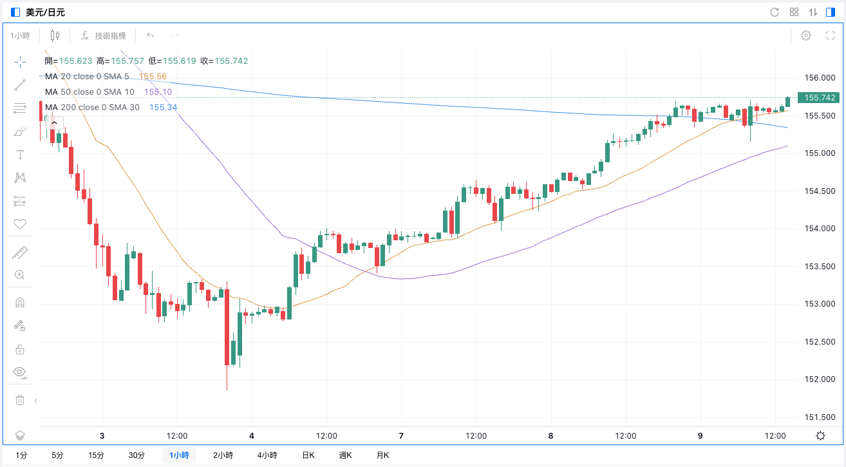Select the text annotation tool
The height and width of the screenshot is (467, 846).
click(20, 155)
